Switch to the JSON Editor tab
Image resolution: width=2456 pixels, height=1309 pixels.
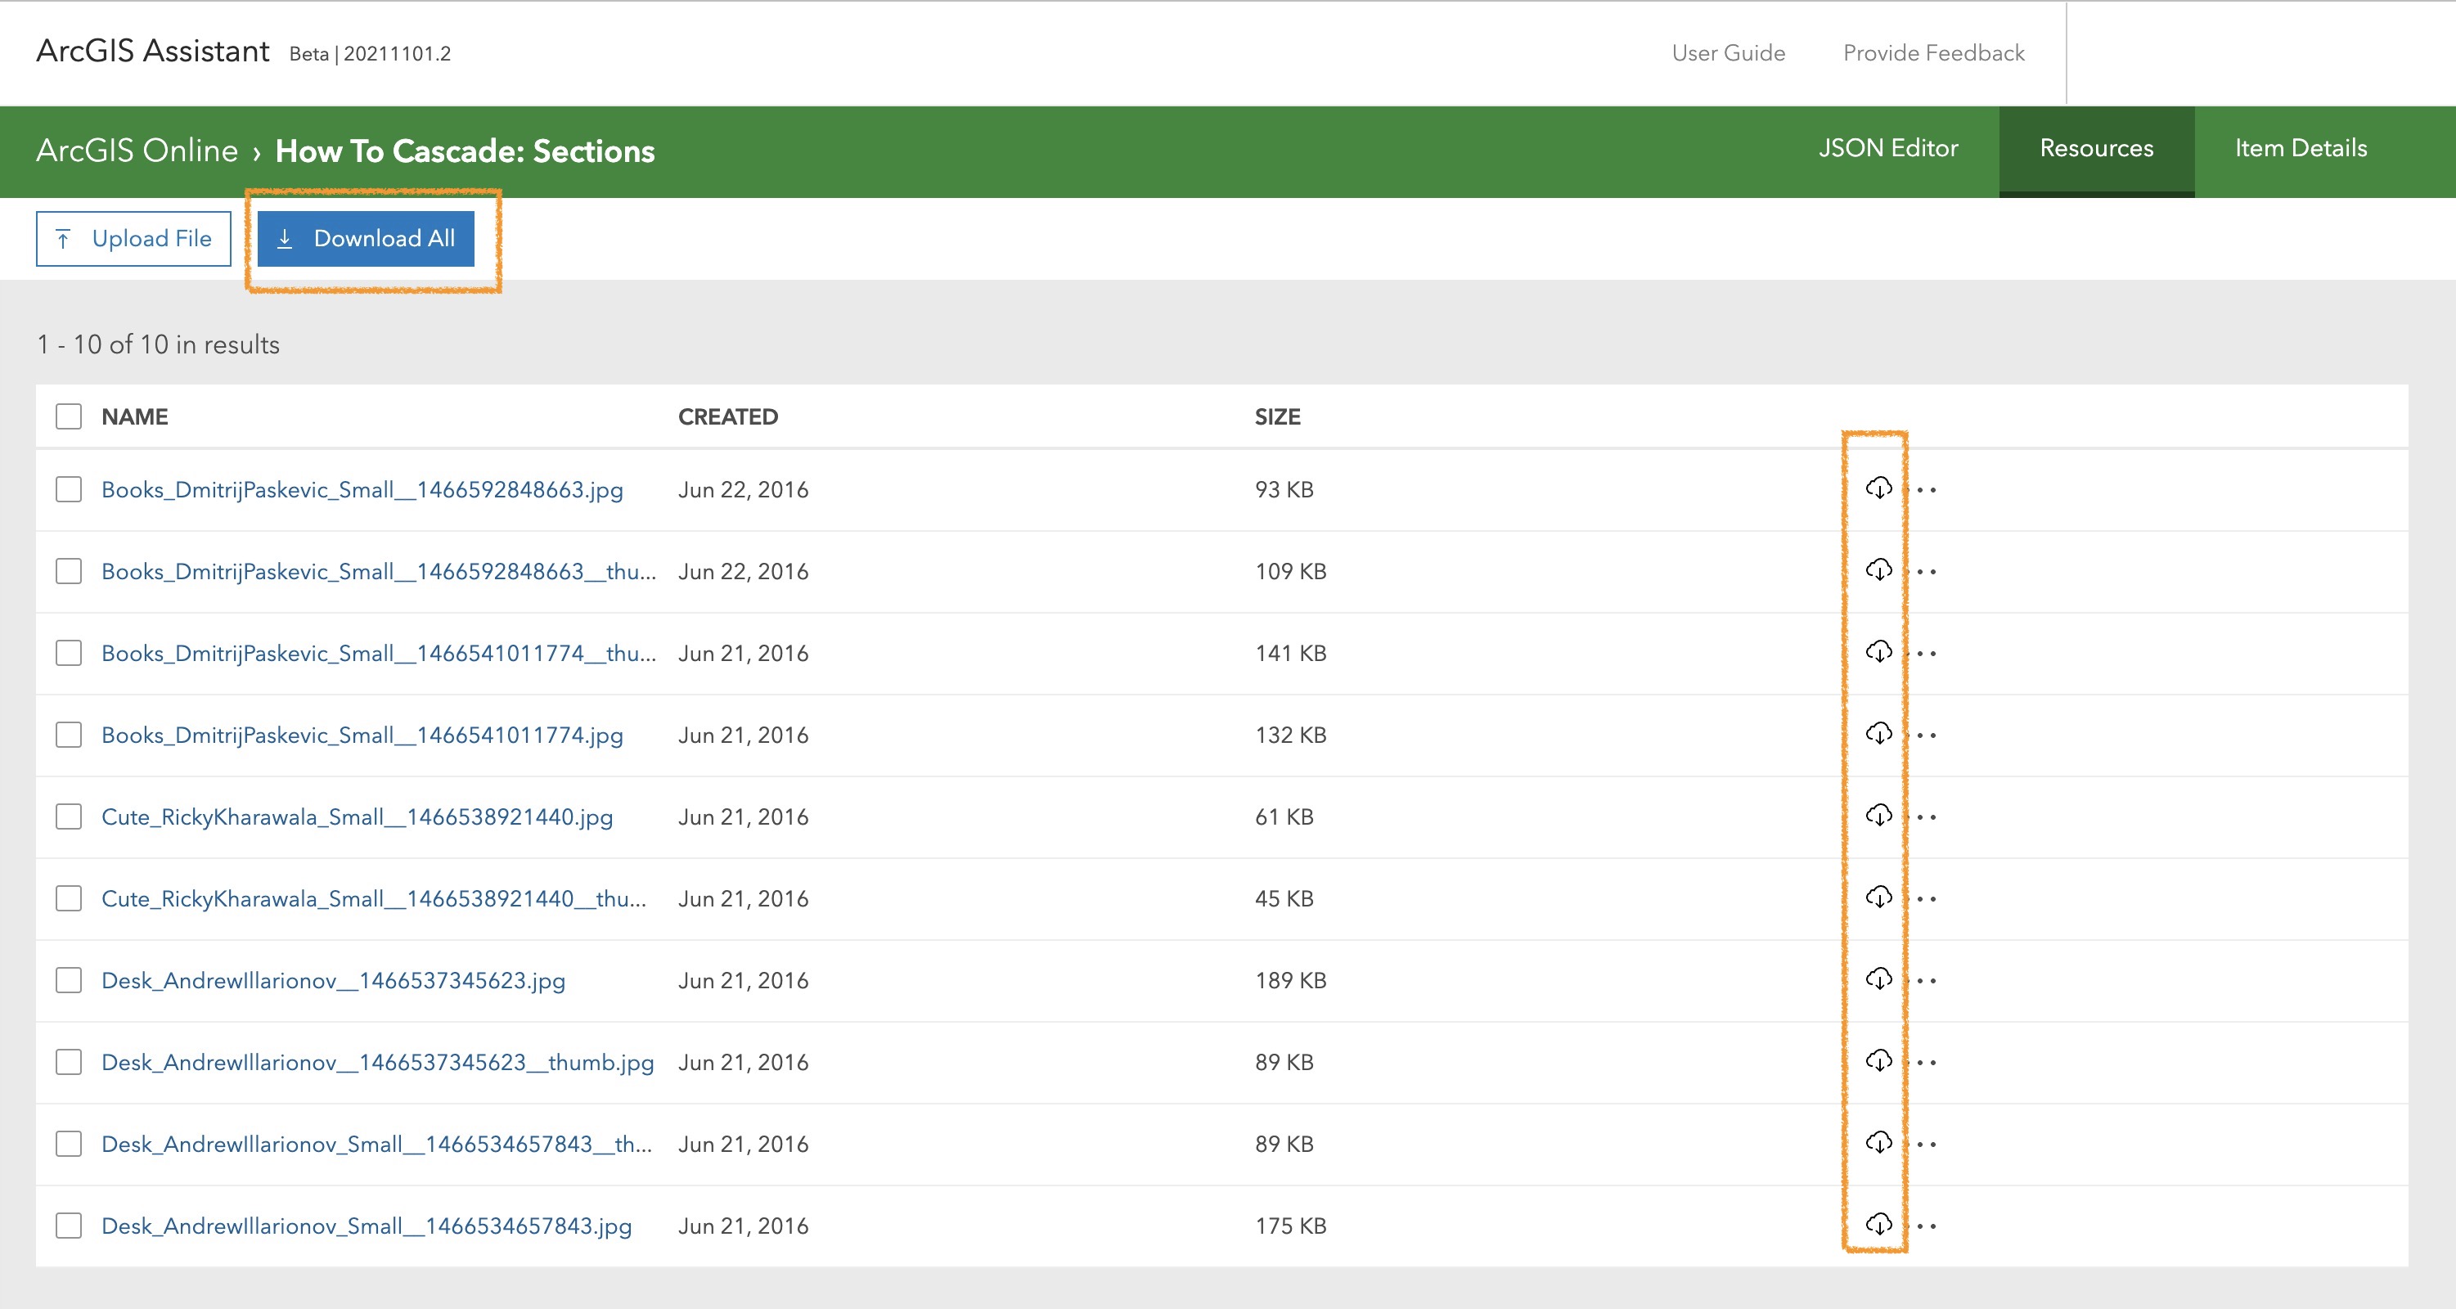click(x=1887, y=149)
